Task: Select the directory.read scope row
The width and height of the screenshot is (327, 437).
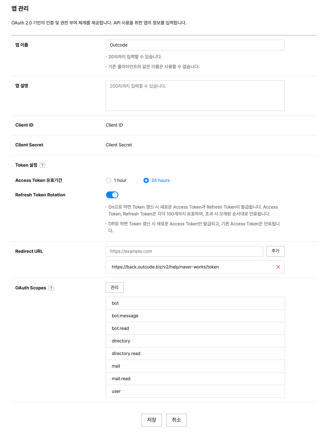Action: tap(195, 353)
